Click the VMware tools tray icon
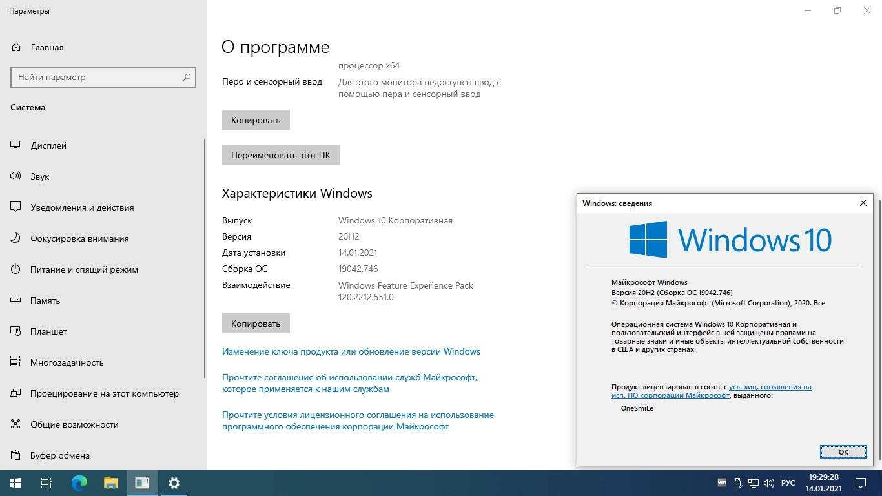The width and height of the screenshot is (882, 496). (722, 482)
